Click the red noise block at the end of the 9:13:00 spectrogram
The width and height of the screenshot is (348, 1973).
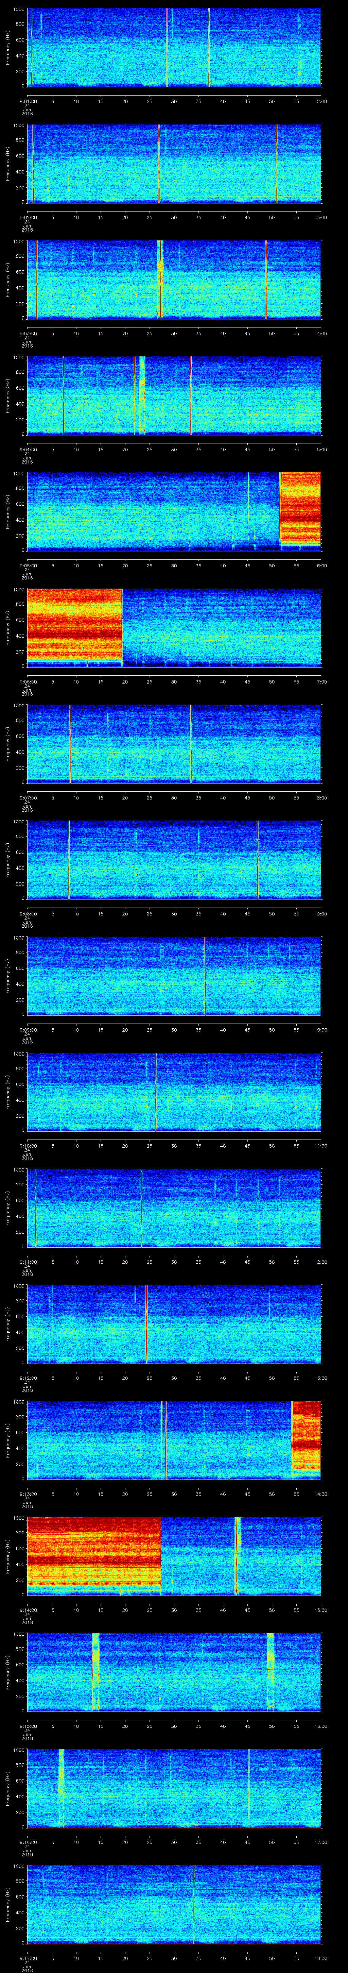(307, 1436)
